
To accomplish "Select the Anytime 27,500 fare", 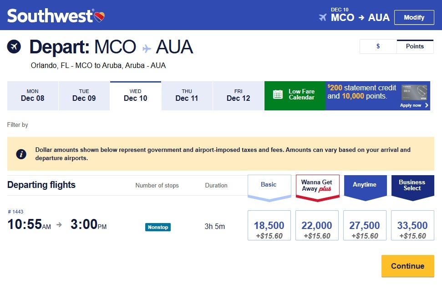I will 365,225.
